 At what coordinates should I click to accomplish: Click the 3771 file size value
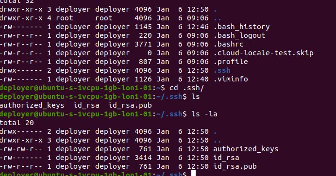(x=143, y=44)
